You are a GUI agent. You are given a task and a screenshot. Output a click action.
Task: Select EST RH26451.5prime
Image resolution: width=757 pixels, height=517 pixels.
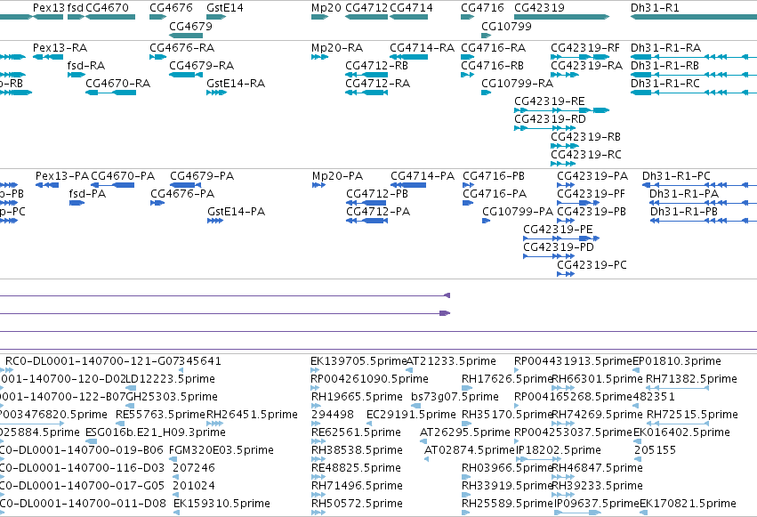pyautogui.click(x=252, y=415)
